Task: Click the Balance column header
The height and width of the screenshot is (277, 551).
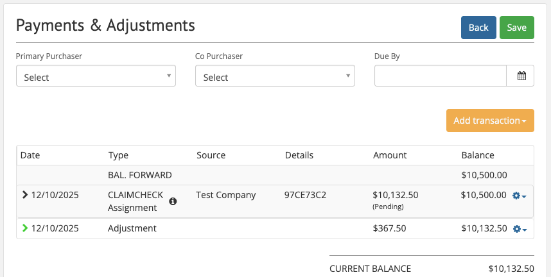Action: point(478,155)
